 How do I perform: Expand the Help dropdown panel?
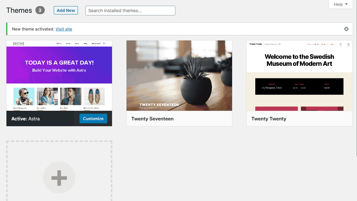[x=341, y=4]
